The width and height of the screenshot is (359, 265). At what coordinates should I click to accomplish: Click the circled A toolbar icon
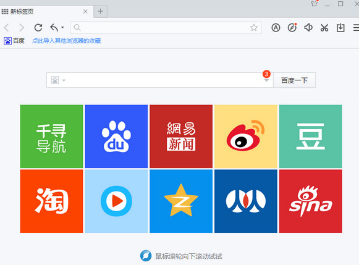pyautogui.click(x=276, y=28)
